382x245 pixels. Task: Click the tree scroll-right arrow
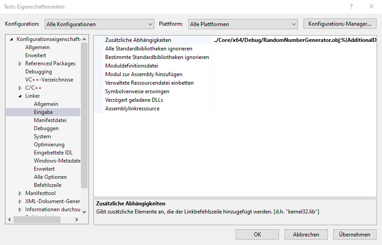tap(77, 219)
